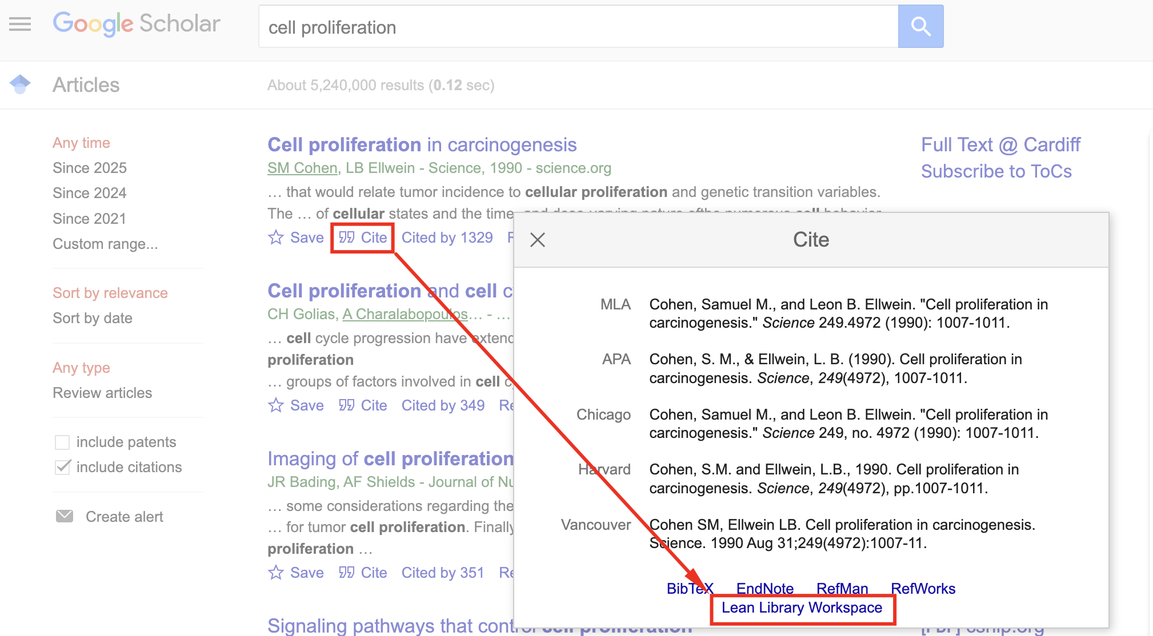Select the Harvard citation text
Screen dimensions: 1153x636
pyautogui.click(x=834, y=479)
